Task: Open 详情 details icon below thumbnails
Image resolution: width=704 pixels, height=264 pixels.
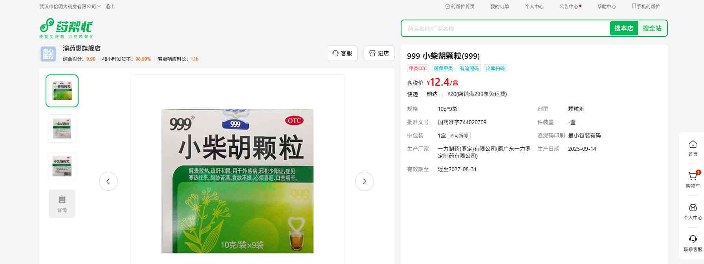Action: coord(62,204)
